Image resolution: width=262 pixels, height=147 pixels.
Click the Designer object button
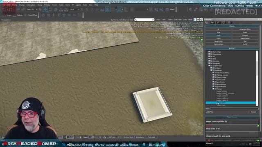245,36
